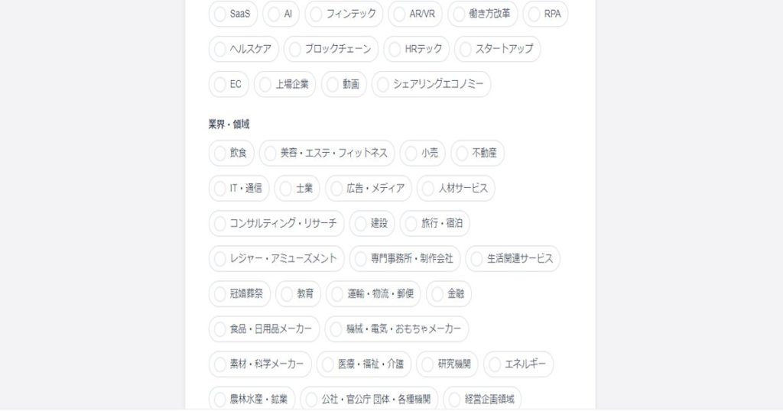The image size is (783, 411).
Task: Select 飲食 industry option
Action: coord(231,153)
